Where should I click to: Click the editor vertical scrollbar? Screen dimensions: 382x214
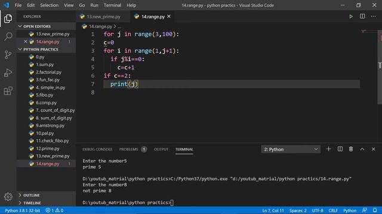coord(380,67)
